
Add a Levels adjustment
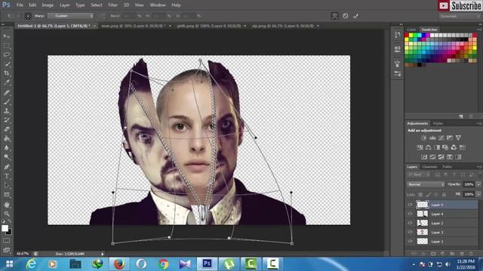(432, 138)
